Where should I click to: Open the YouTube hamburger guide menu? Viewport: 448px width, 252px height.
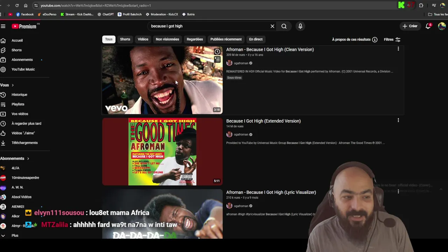click(x=3, y=26)
